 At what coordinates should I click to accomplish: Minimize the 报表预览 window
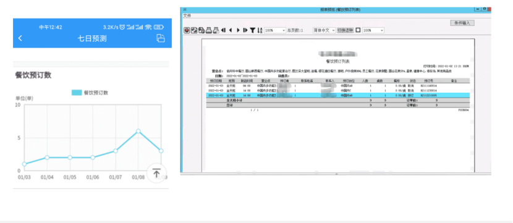(x=478, y=9)
